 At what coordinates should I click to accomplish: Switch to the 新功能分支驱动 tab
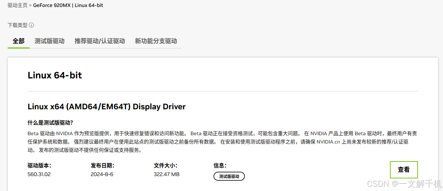[x=156, y=41]
